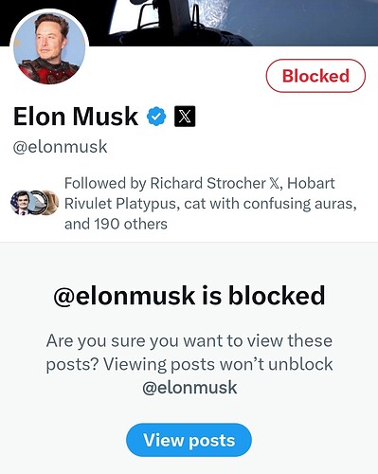Open the black X affiliation badge
Screen dimensions: 378x474
185,117
